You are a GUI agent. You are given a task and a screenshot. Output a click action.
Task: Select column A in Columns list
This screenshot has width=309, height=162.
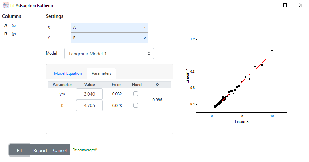click(10, 26)
